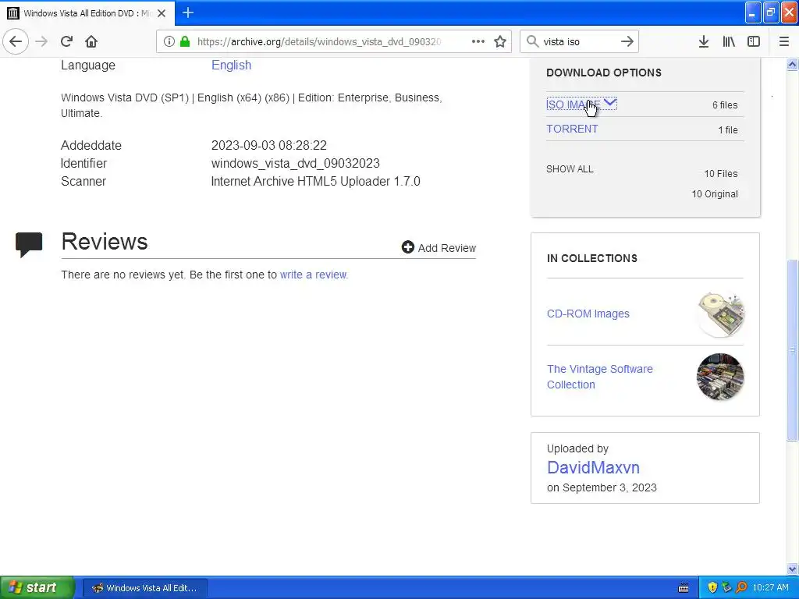The width and height of the screenshot is (799, 599).
Task: Open the CD-ROM Images collection
Action: click(x=588, y=314)
